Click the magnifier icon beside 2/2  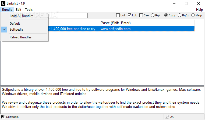coord(167,117)
